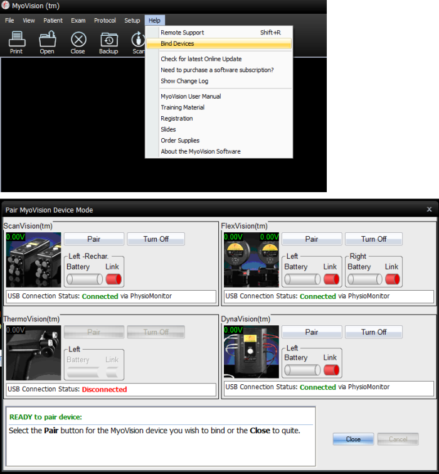Click FlexVision Left battery level bar

click(x=302, y=279)
